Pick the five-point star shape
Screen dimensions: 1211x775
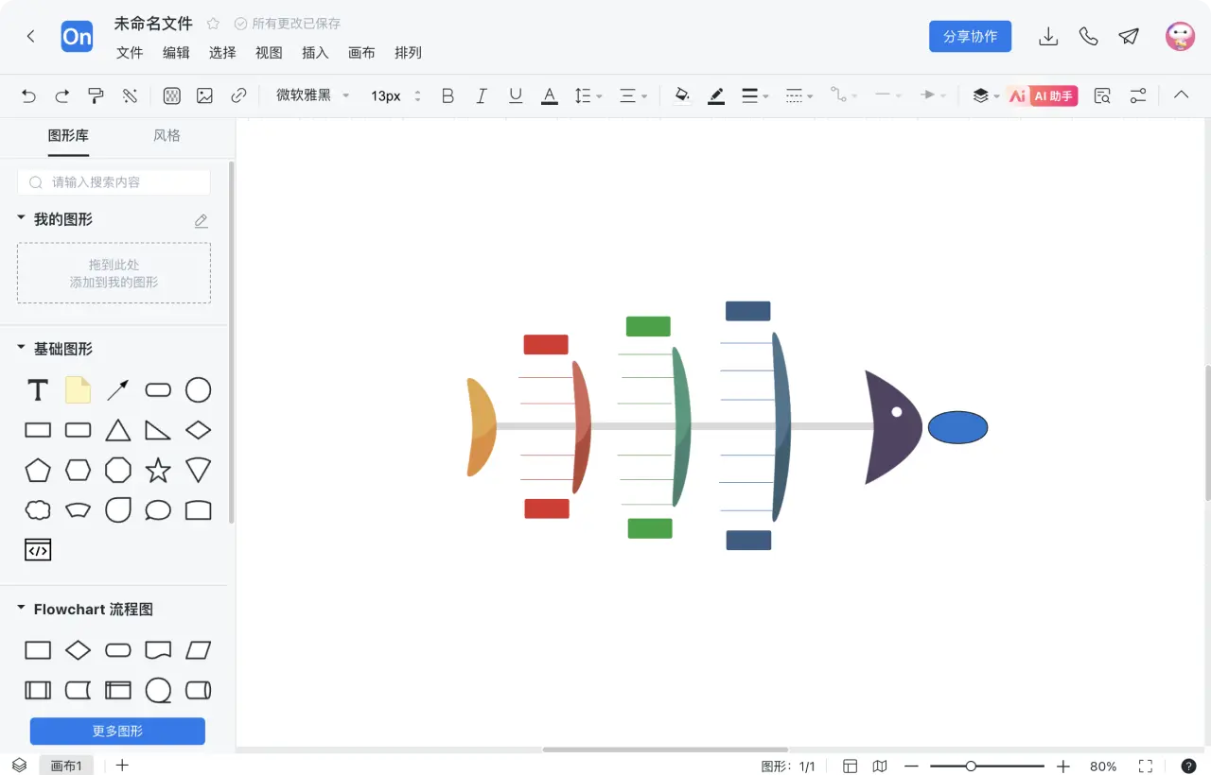158,470
